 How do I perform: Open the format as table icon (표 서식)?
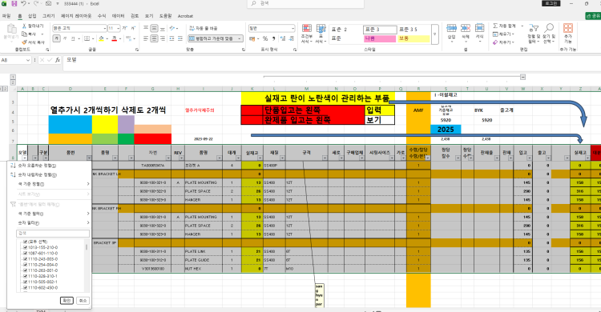(x=321, y=34)
